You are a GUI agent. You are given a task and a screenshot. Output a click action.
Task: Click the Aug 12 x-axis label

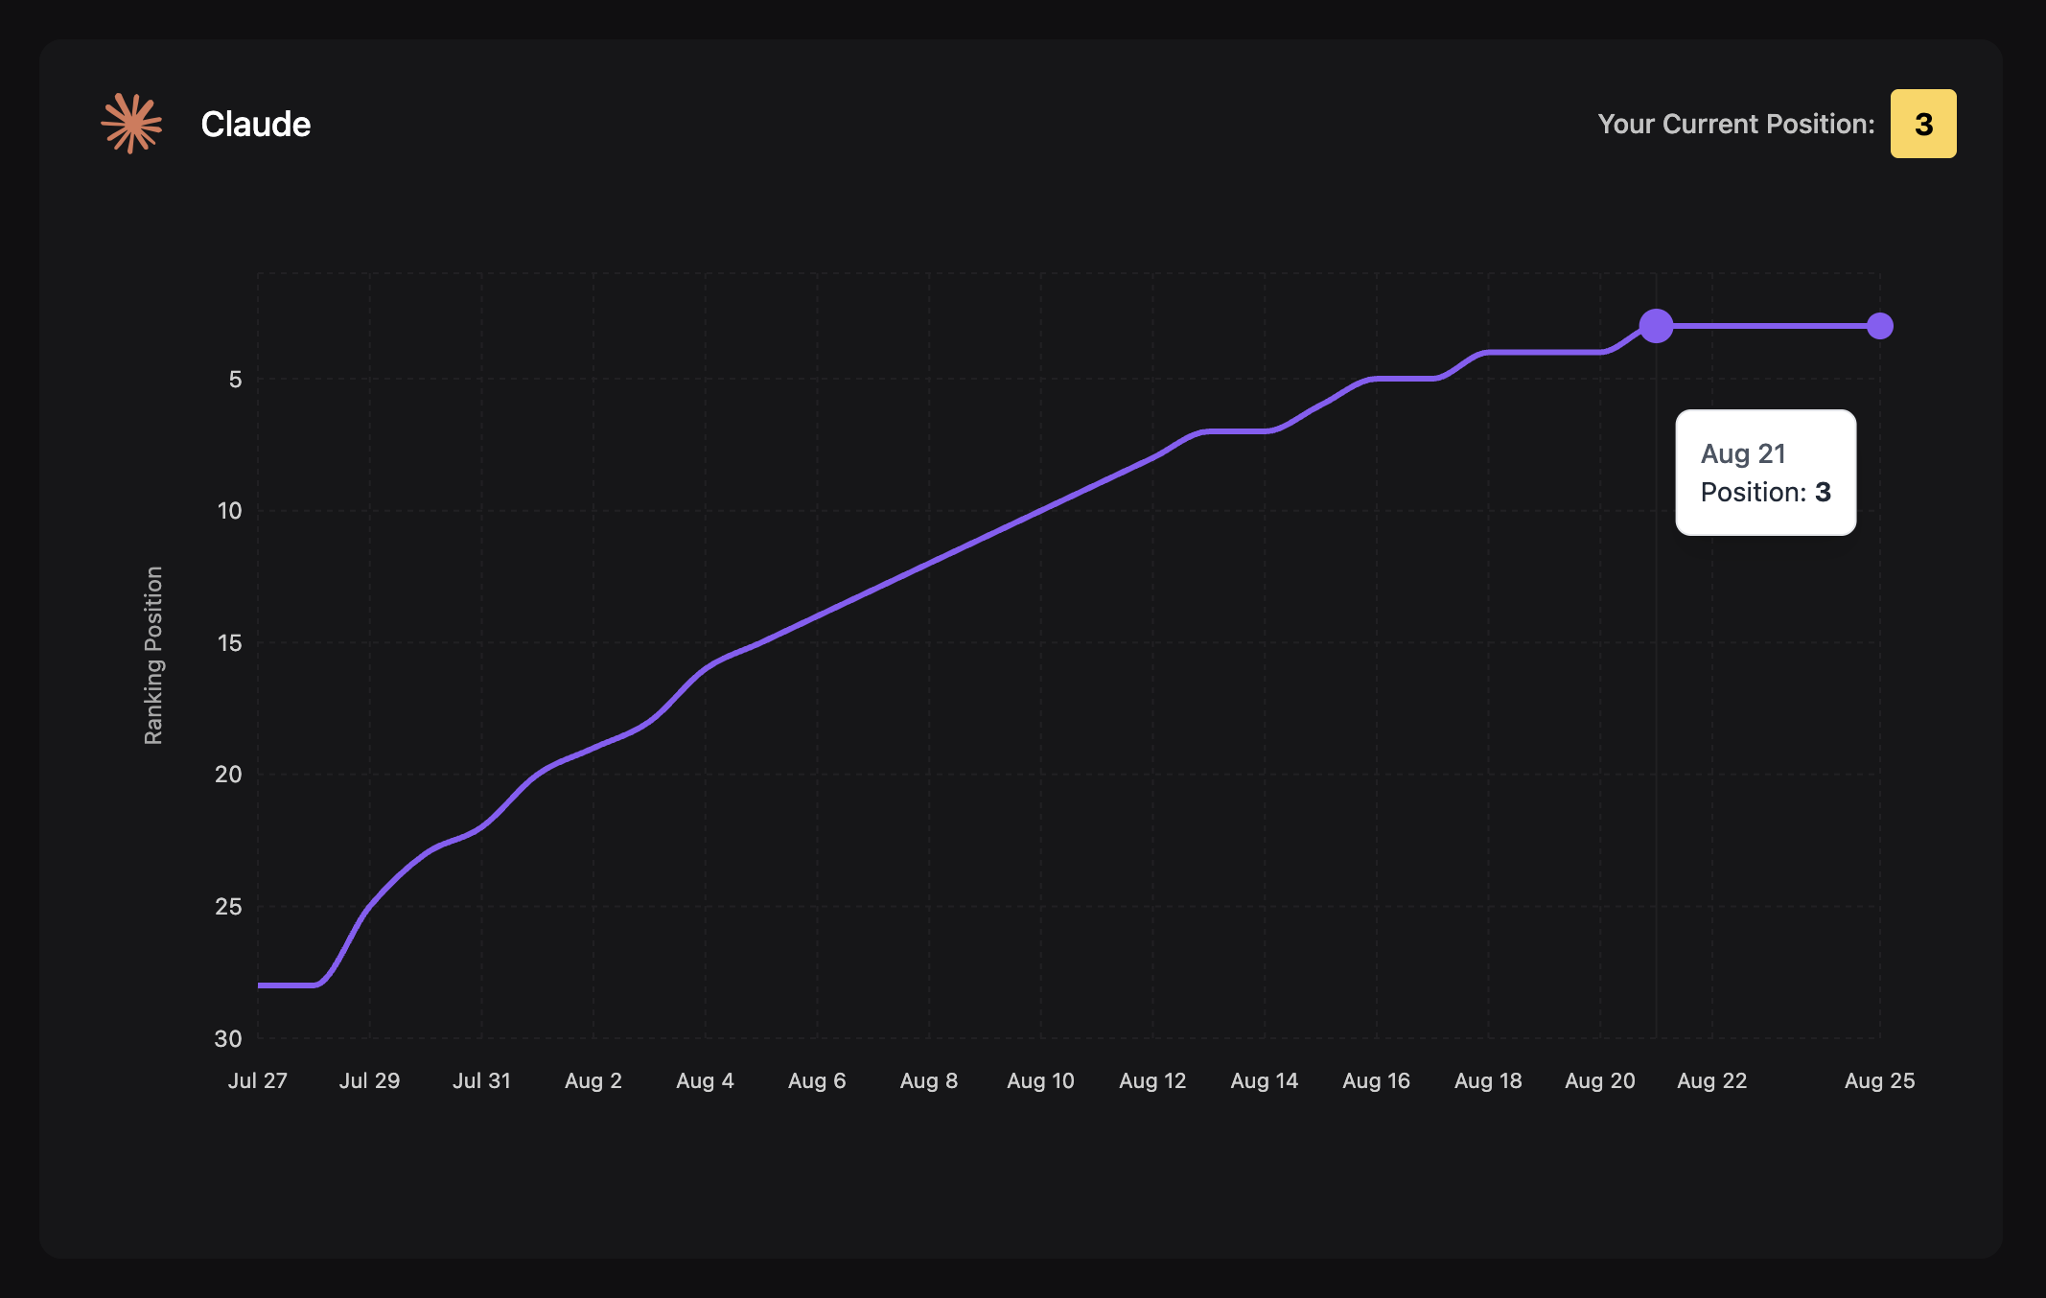pos(1152,1080)
